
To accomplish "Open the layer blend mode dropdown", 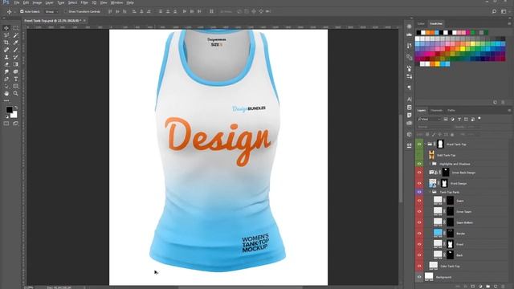I will click(x=434, y=127).
